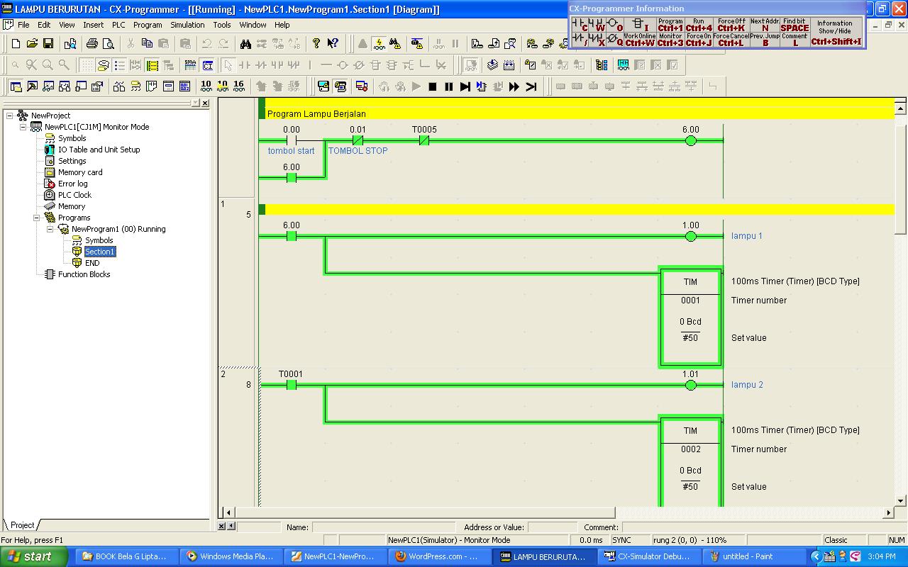908x567 pixels.
Task: Select the lampu 1 output coil 1.00
Action: [x=691, y=237]
